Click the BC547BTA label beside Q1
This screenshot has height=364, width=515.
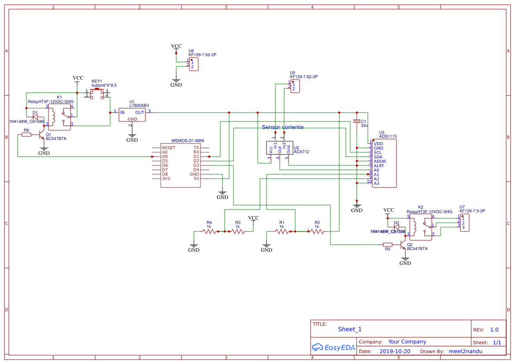pyautogui.click(x=56, y=139)
